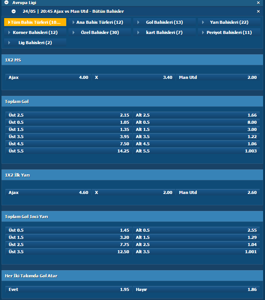The width and height of the screenshot is (265, 300).
Task: Open Özel Bahisler (30) tab
Action: 100,32
